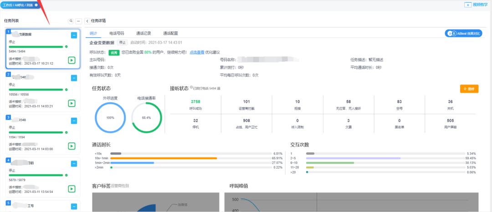Screen dimensions: 492x212
Task: Click info icon next to 接听状态
Action: (191, 88)
